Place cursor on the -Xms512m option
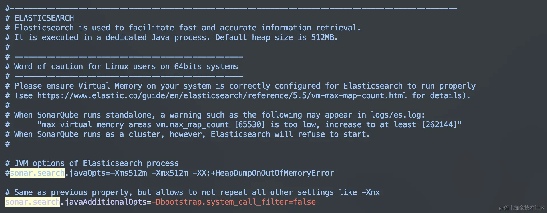 131,173
